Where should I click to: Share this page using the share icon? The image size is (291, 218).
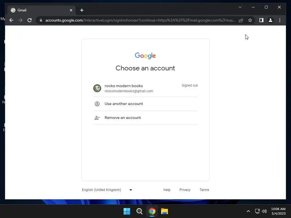pos(241,20)
